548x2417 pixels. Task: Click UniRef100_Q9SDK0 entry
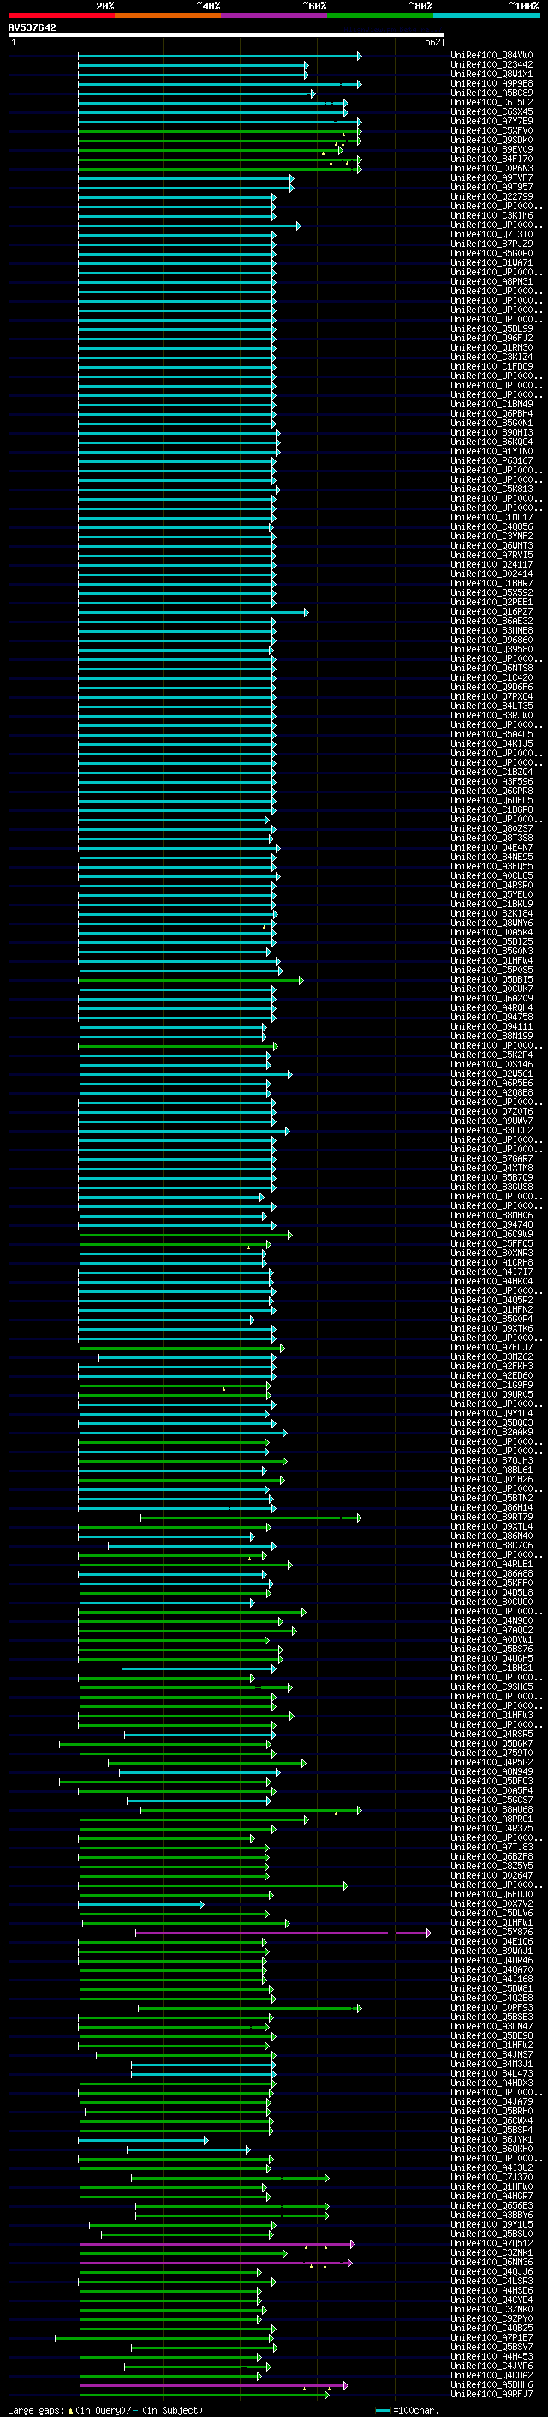tap(491, 141)
